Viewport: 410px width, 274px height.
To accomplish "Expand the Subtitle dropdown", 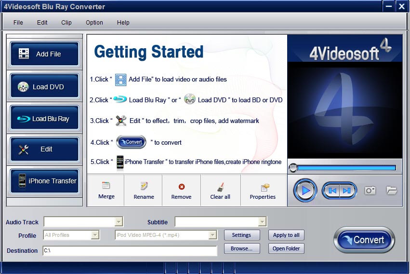I will point(262,221).
